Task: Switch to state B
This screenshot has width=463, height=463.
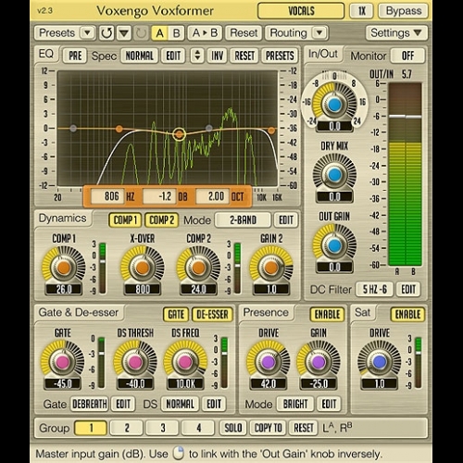Action: 177,33
